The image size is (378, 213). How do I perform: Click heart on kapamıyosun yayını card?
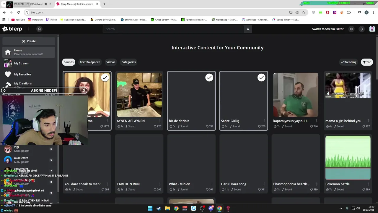312,126
